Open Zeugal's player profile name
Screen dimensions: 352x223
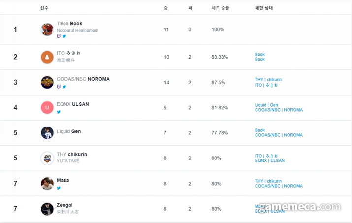pos(64,205)
